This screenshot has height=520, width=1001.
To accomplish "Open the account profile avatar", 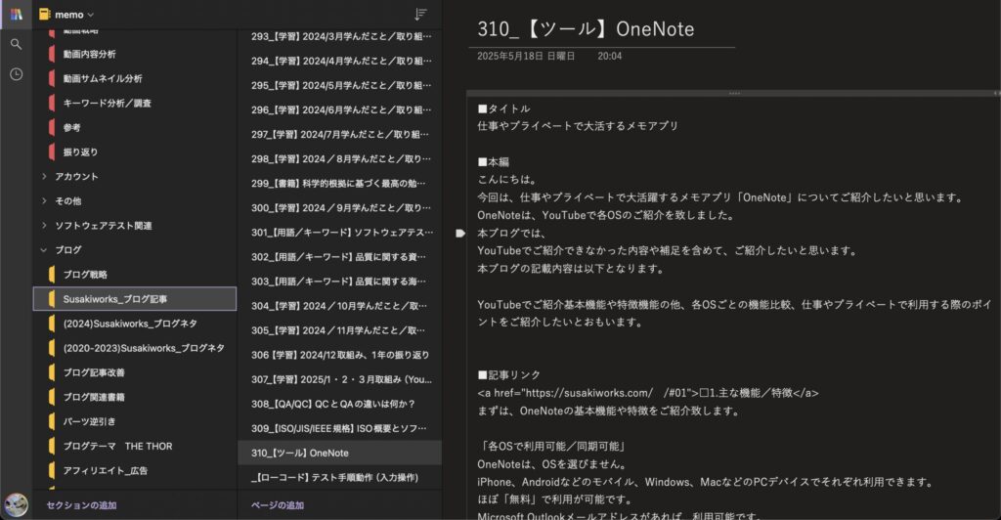I will click(16, 504).
